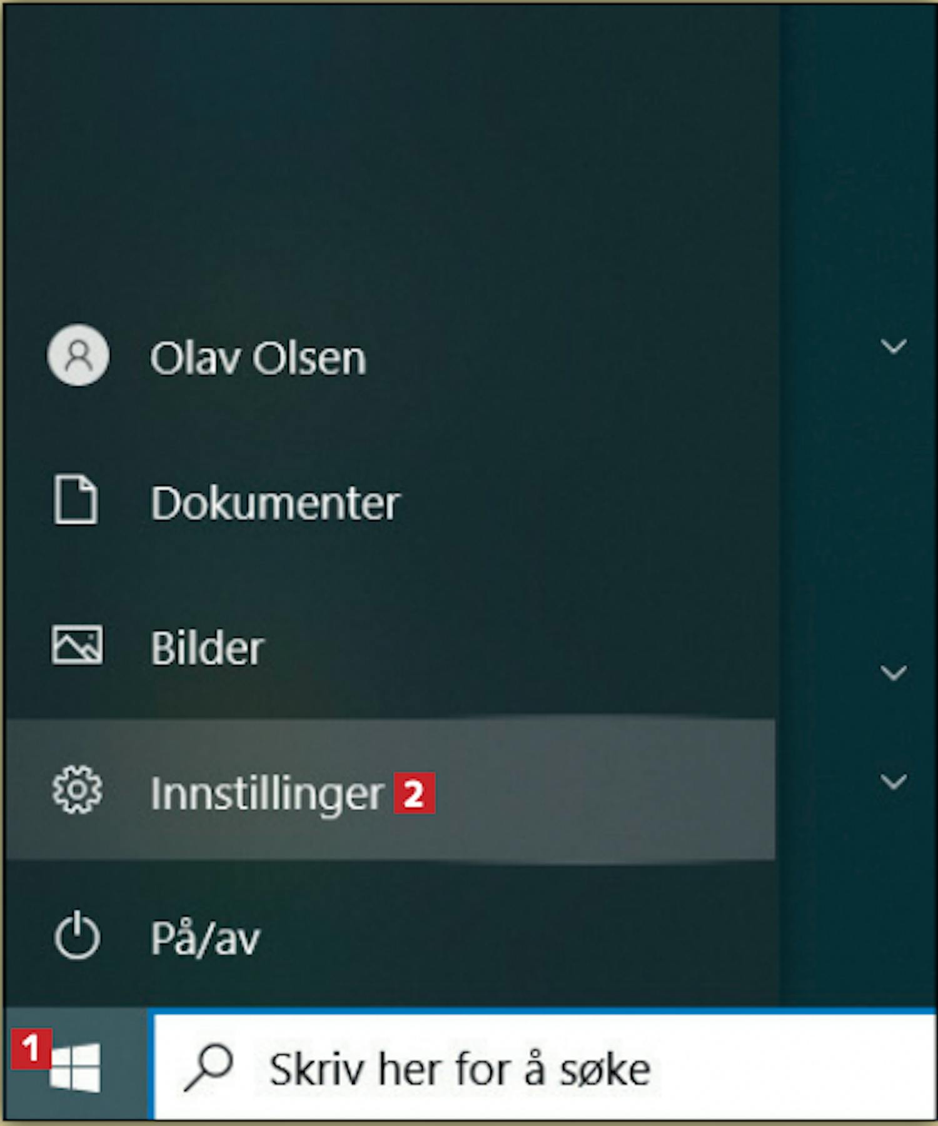
Task: Click the Olav Olsen user avatar icon
Action: click(78, 355)
